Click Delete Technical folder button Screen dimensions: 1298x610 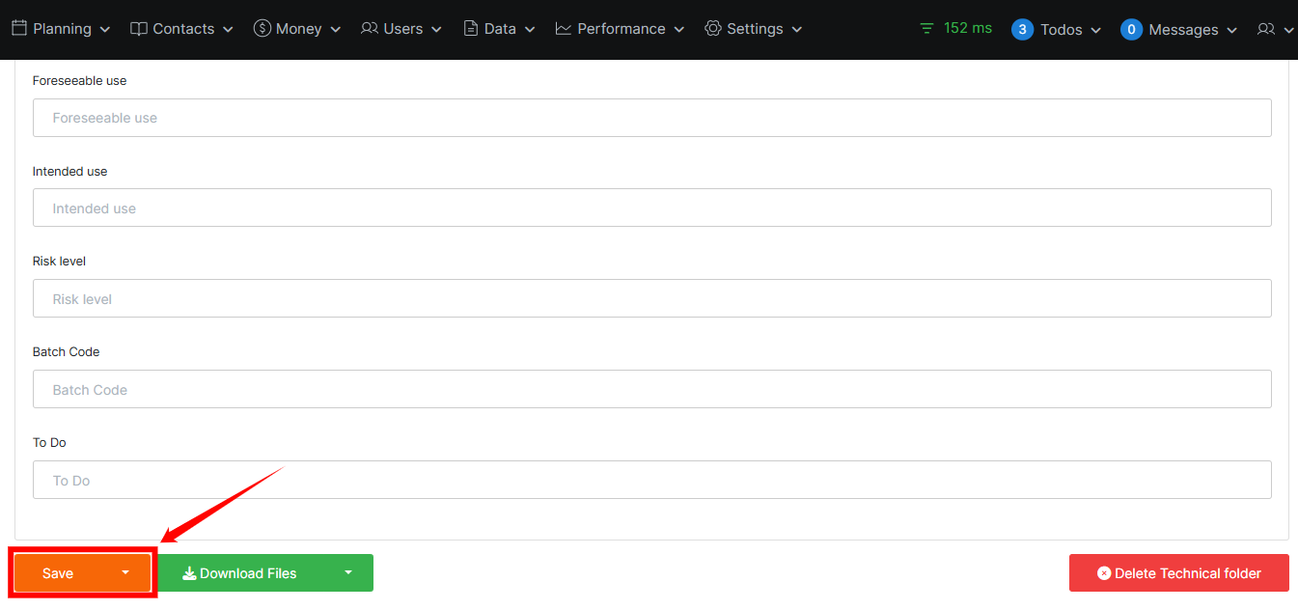(1178, 573)
